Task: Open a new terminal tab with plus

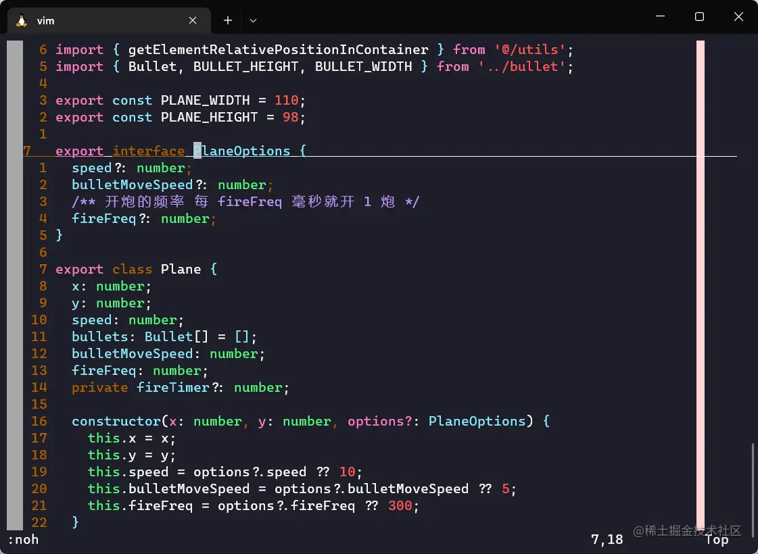Action: (228, 20)
